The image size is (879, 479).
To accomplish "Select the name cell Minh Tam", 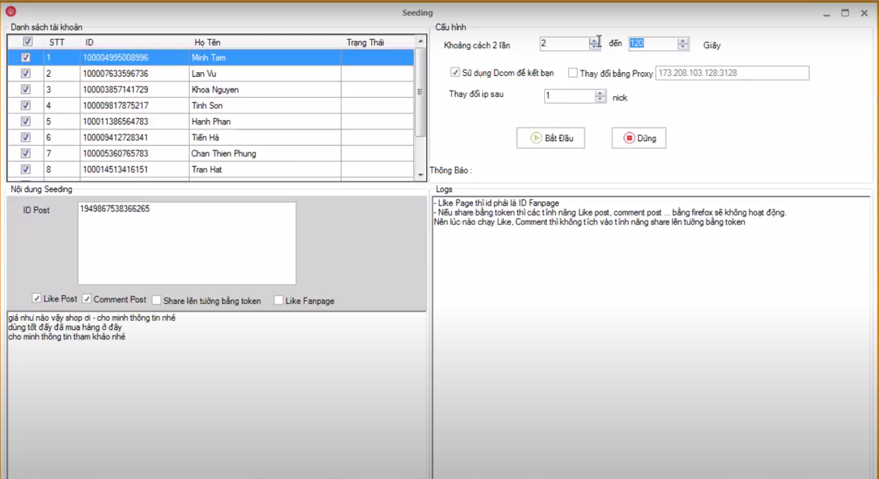I will pos(265,58).
